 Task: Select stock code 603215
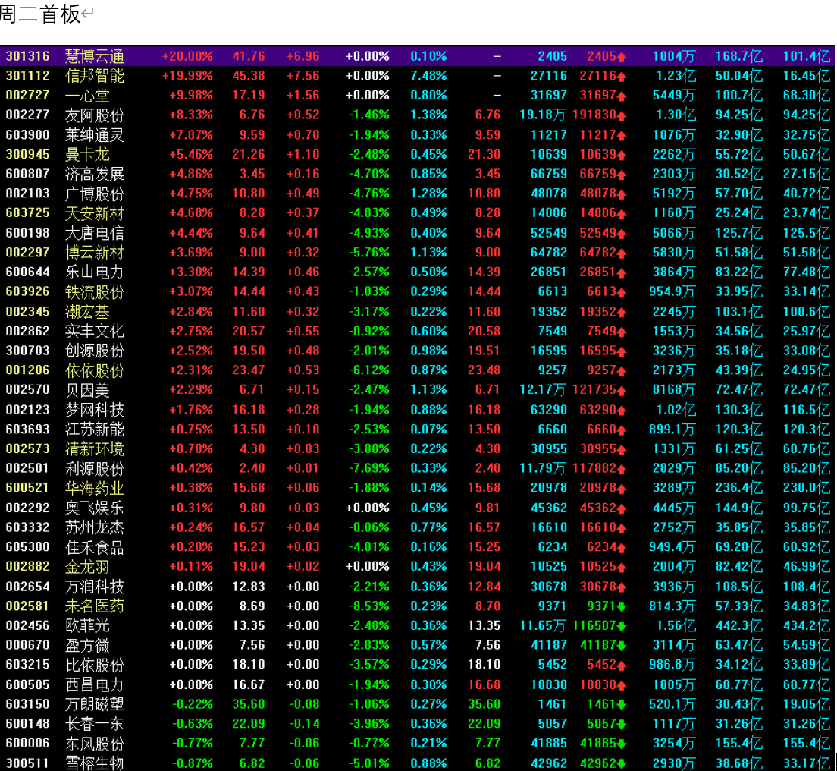(28, 665)
